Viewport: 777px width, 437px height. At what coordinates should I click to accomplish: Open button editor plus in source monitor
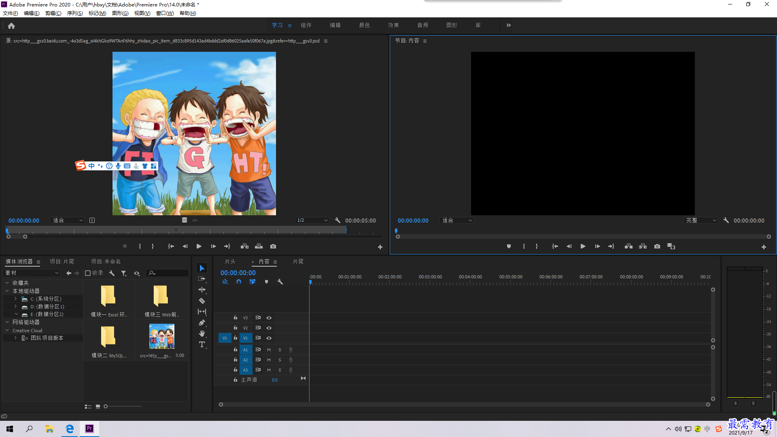click(380, 247)
